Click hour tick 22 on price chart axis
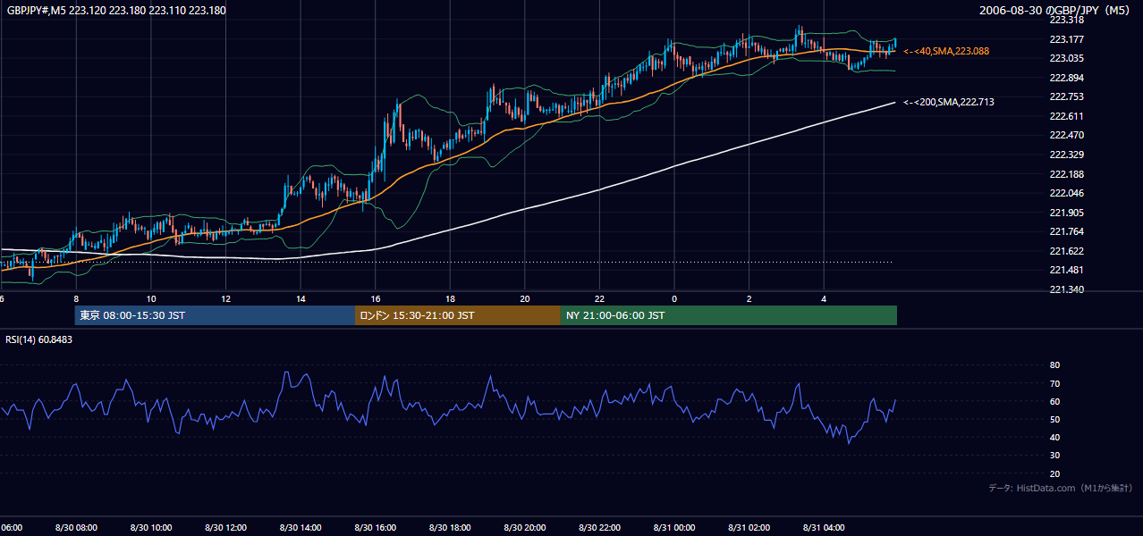This screenshot has width=1143, height=536. [599, 299]
